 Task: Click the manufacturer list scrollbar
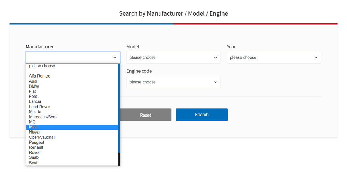(119, 115)
